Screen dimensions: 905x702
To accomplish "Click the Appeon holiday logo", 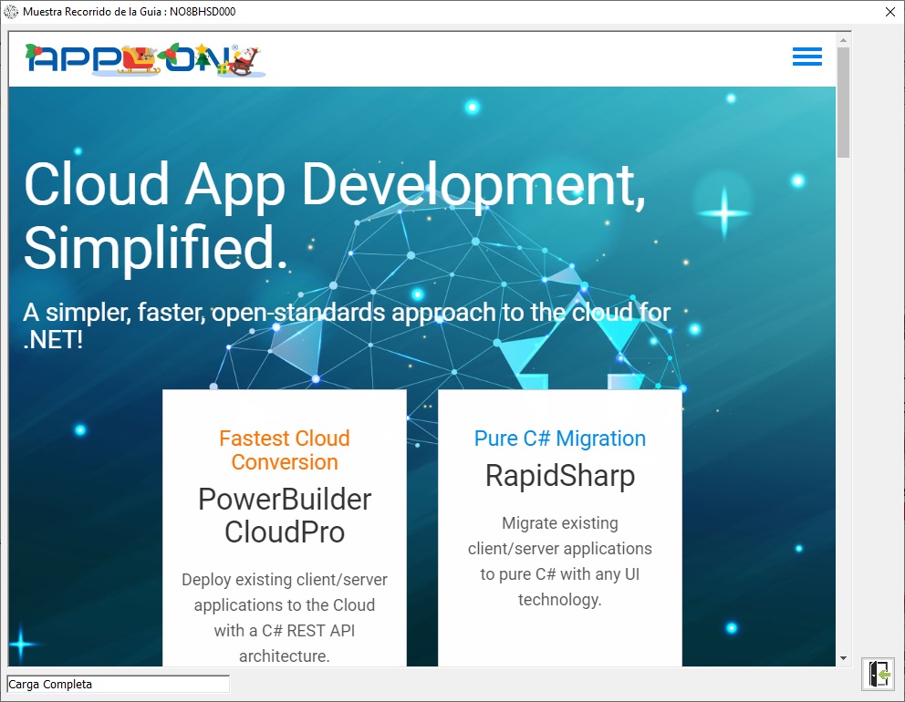I will click(144, 59).
